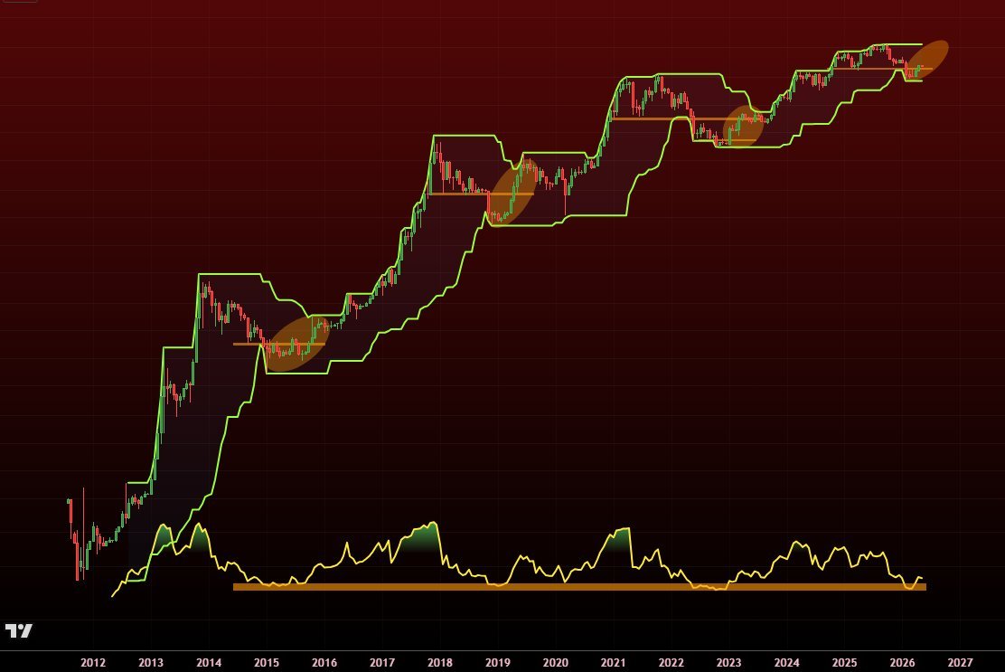
Task: Select the 2016 year label
Action: [x=324, y=662]
